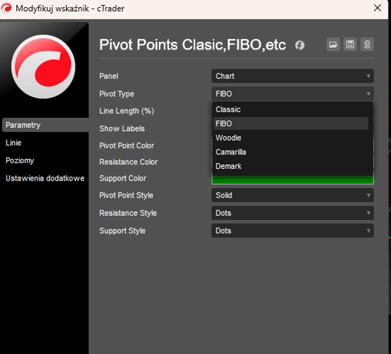Click the save preset floppy-disk icon
Viewport: 391px width, 354px height.
coord(350,44)
